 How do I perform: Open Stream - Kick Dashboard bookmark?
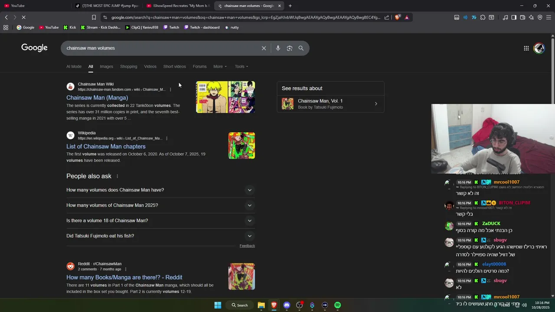coord(101,27)
